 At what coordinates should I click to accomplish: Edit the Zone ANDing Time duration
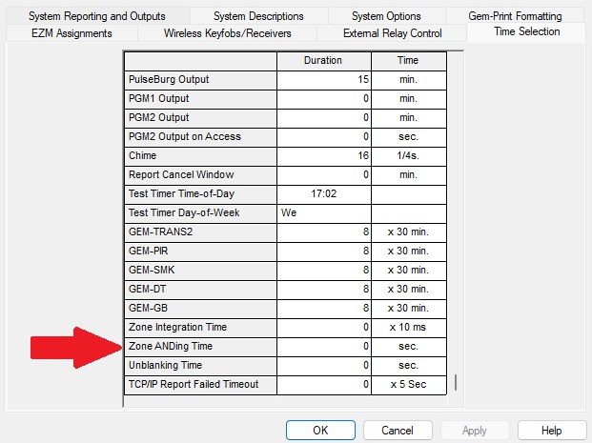[324, 346]
